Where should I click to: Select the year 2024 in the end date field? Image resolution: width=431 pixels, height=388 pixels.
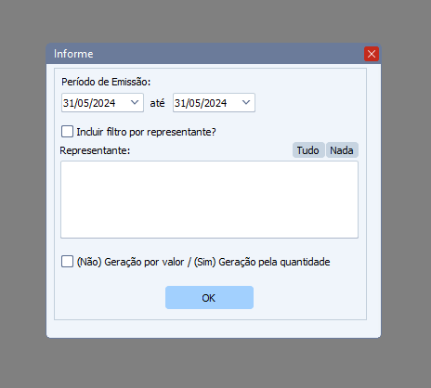click(215, 103)
